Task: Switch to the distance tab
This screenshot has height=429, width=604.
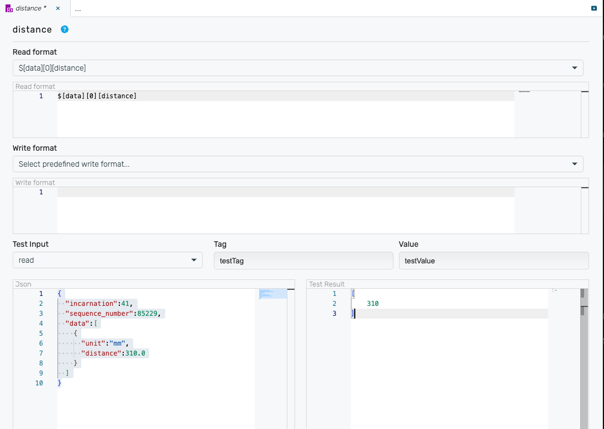Action: (x=30, y=8)
